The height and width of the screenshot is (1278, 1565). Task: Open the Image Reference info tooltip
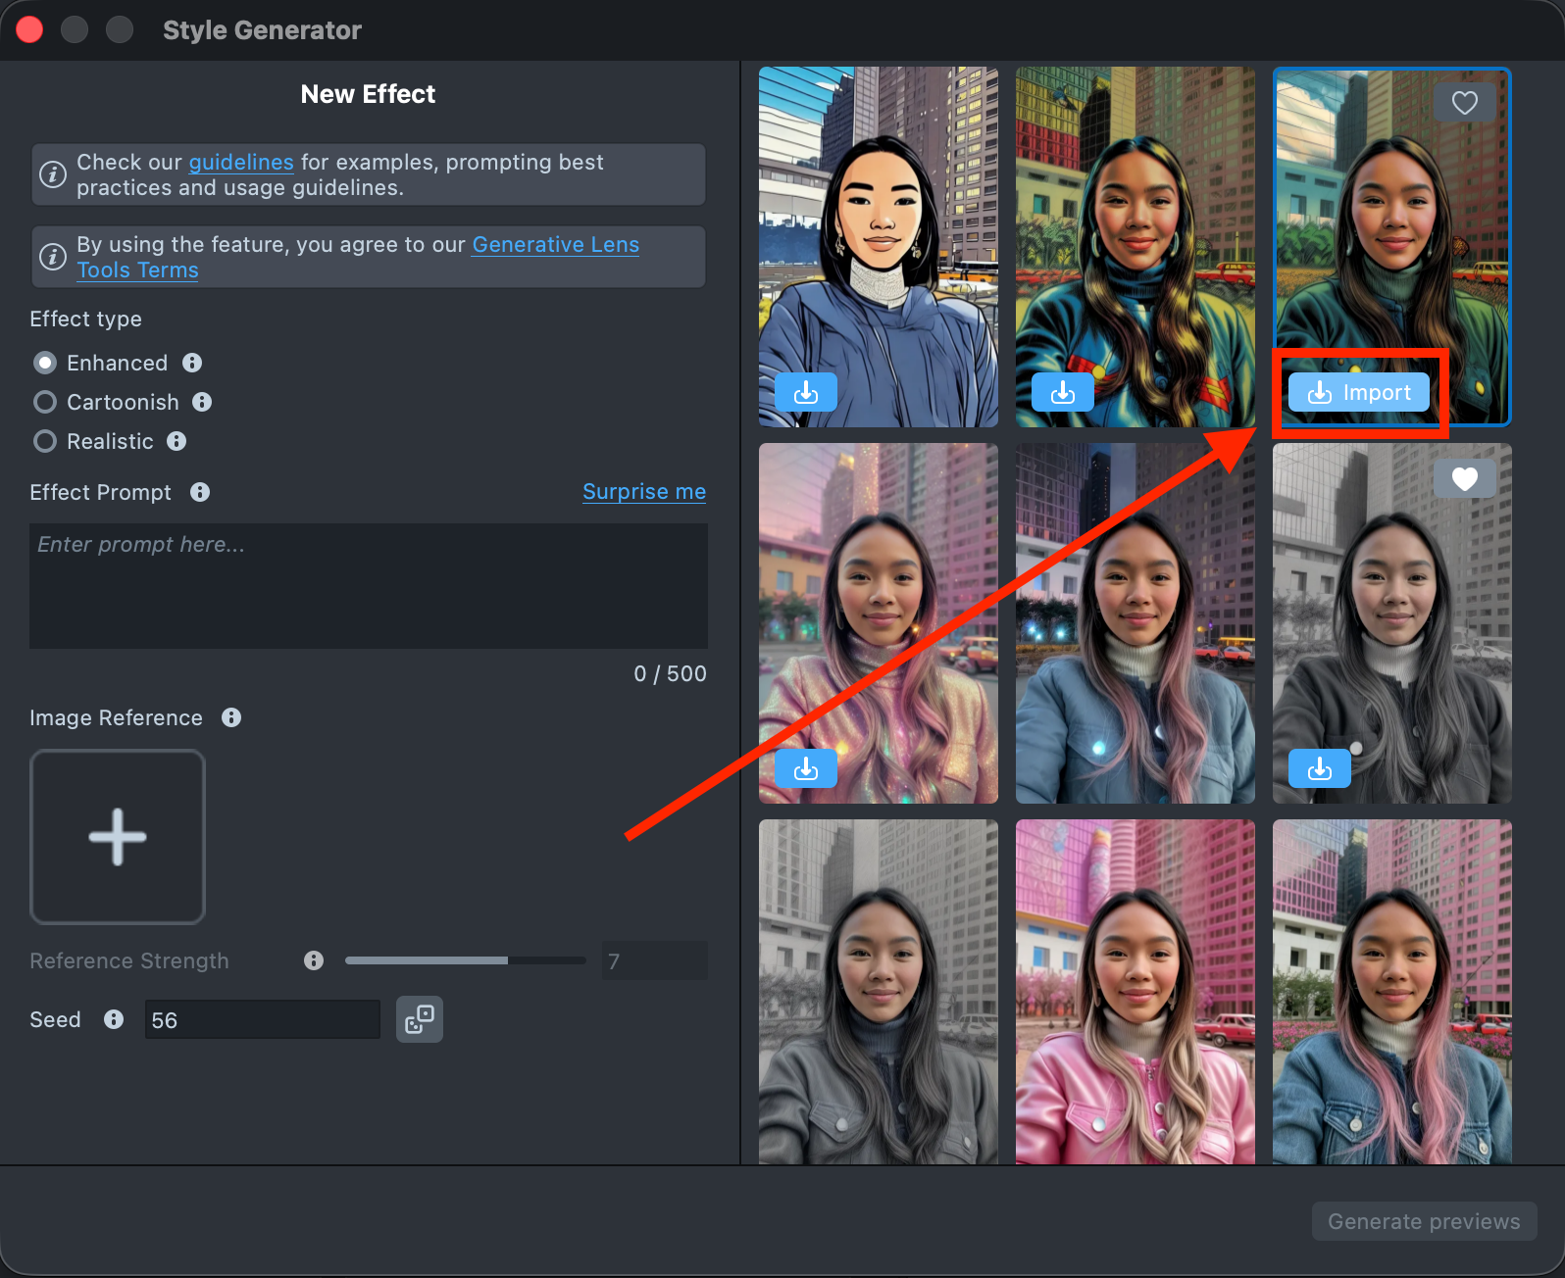[231, 717]
